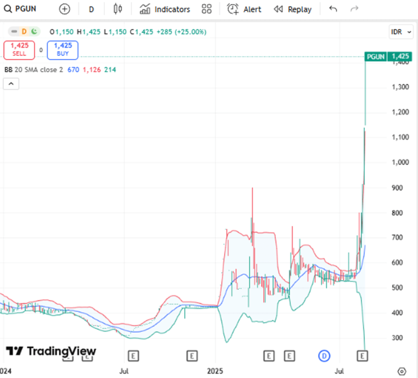Open chart settings gear at bottom right
The width and height of the screenshot is (418, 378).
click(x=402, y=370)
